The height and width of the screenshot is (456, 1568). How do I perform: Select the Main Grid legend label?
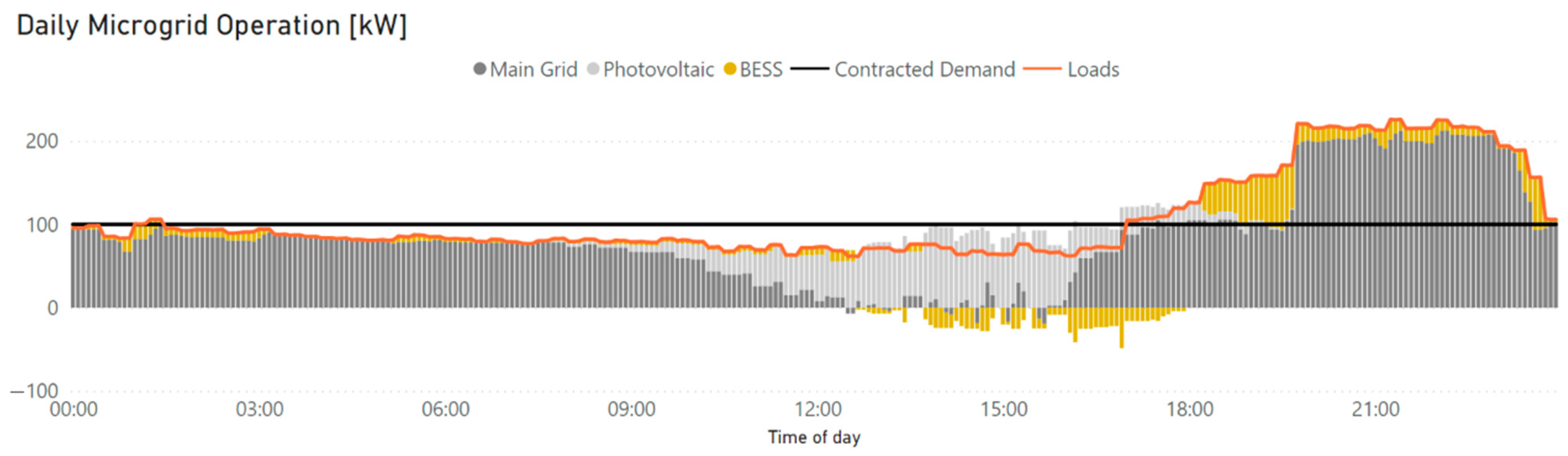pyautogui.click(x=533, y=69)
